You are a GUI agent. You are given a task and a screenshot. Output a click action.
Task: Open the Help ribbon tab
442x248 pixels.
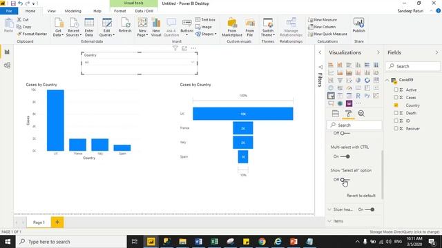(x=97, y=11)
